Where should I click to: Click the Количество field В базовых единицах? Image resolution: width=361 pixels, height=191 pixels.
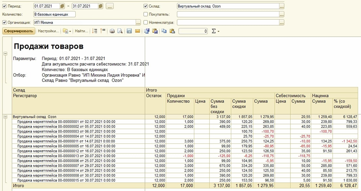(x=54, y=14)
